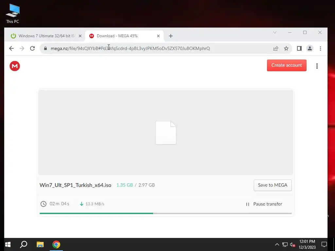Open Chrome side panel icon
This screenshot has width=335, height=251.
coord(299,48)
